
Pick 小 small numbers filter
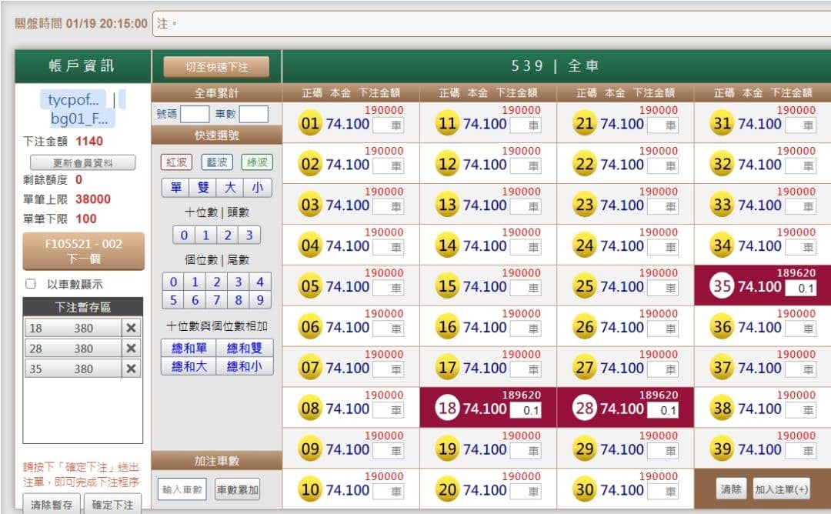(258, 188)
